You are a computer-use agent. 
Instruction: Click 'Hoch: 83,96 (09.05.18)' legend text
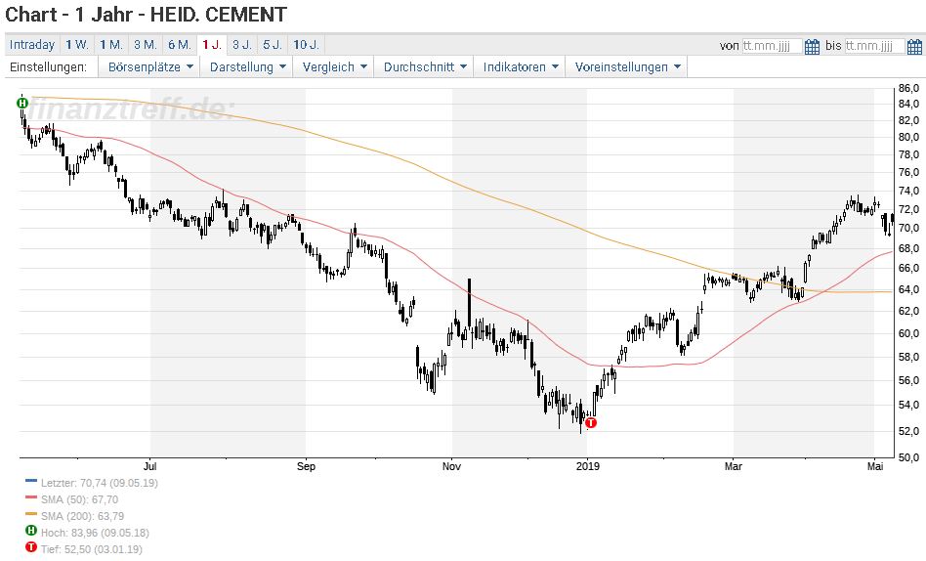[95, 533]
